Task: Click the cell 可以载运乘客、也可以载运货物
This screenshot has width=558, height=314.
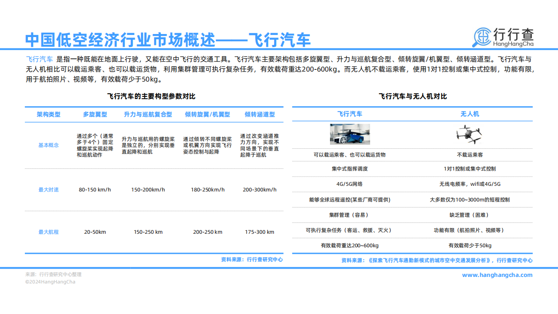Action: tap(350, 155)
